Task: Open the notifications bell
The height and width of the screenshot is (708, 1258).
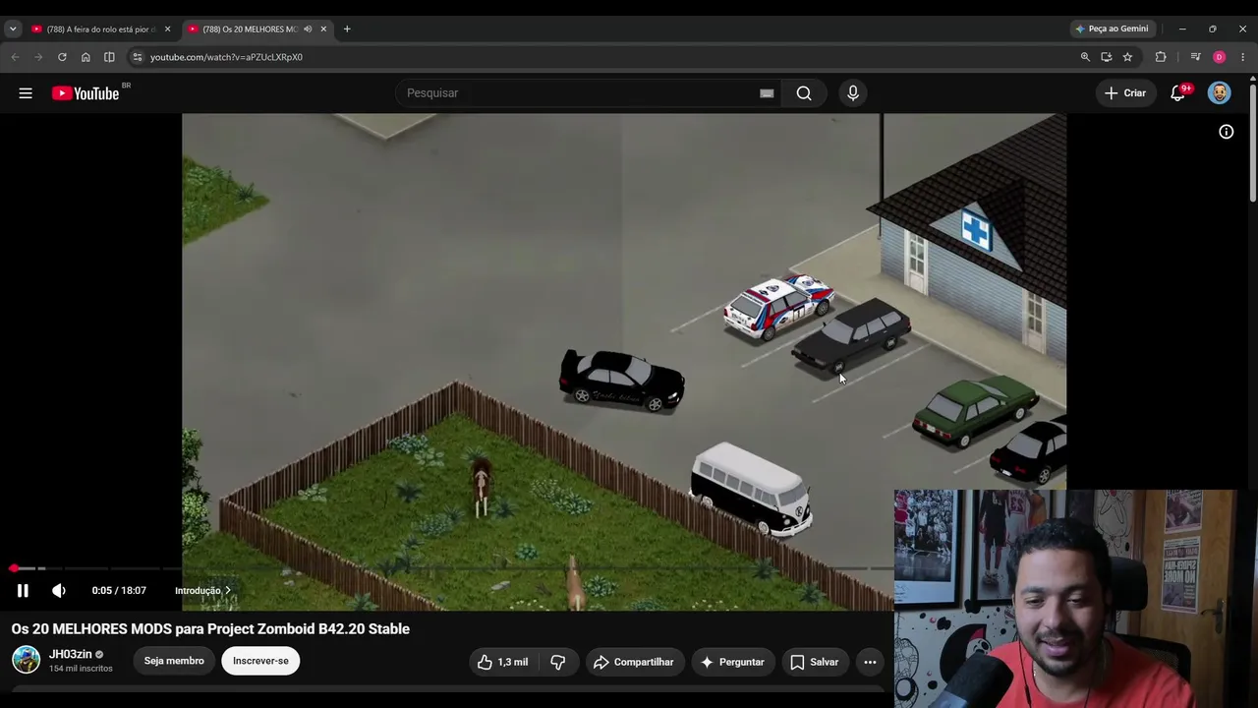Action: [x=1177, y=93]
